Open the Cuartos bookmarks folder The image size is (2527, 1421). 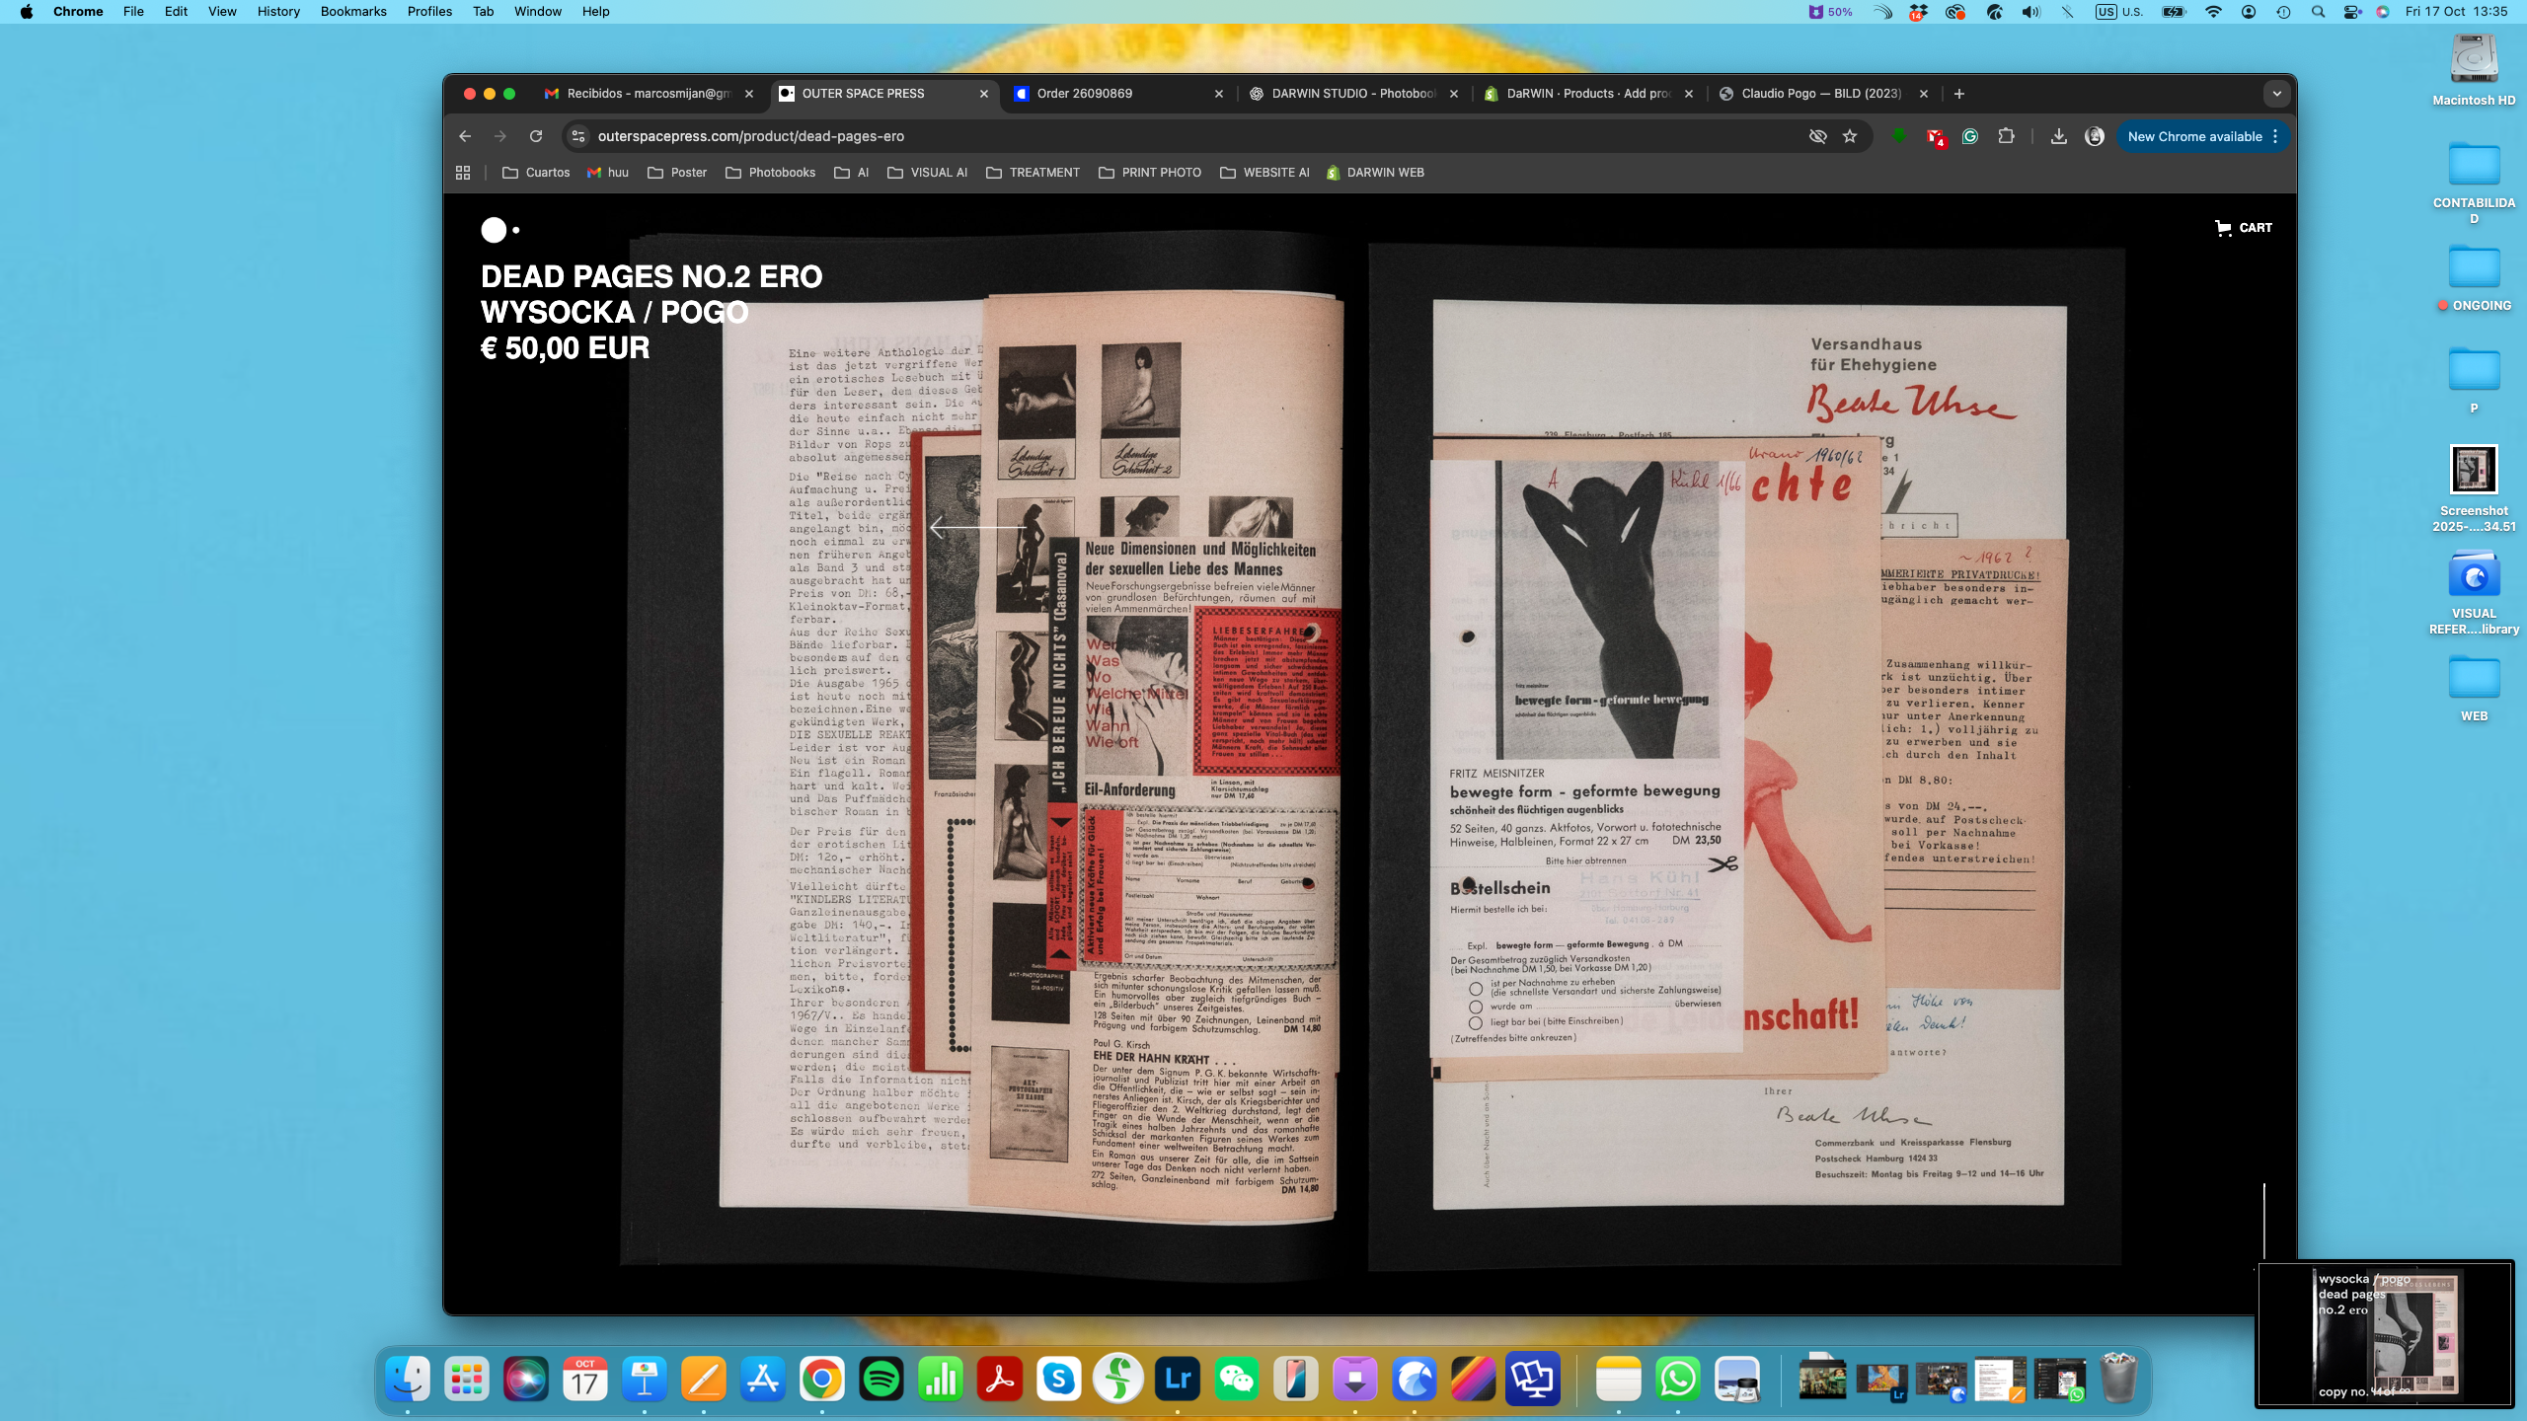pos(536,173)
